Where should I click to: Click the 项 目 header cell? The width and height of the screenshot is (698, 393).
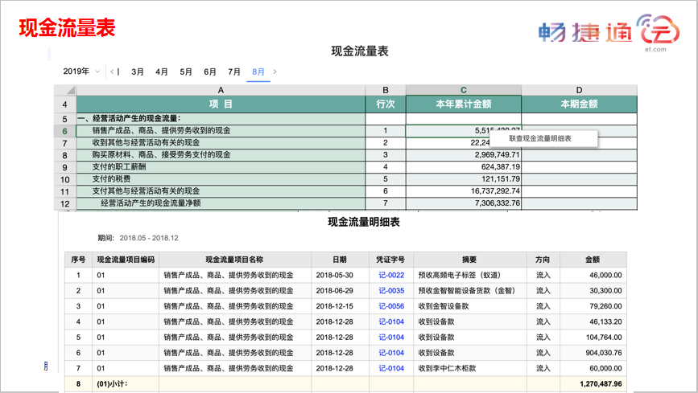click(x=221, y=104)
